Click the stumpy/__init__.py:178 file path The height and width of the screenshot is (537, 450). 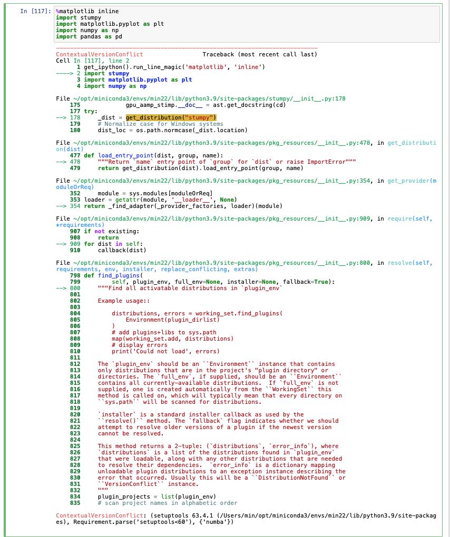209,98
